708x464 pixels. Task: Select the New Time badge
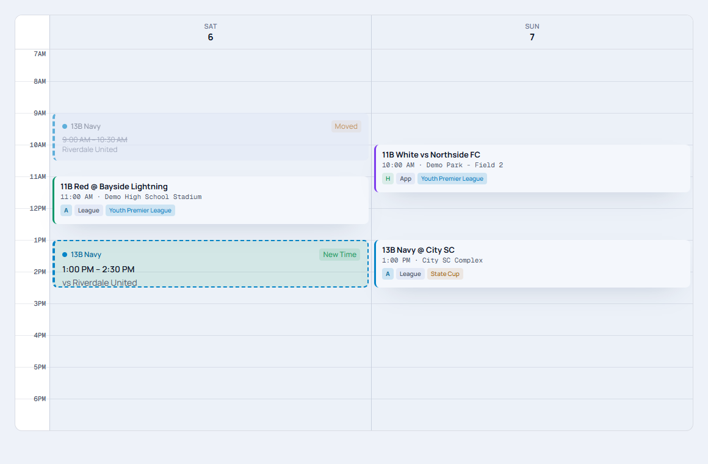(339, 255)
